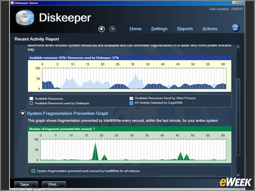The width and height of the screenshot is (255, 191).
Task: Click the scrollbar up arrow
Action: (238, 47)
